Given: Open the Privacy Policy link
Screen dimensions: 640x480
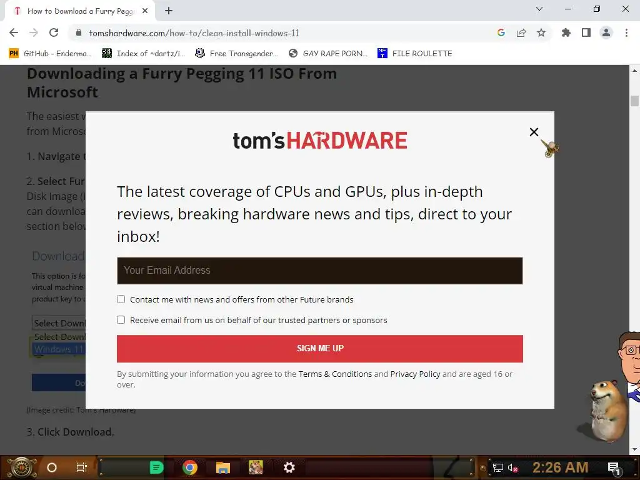Looking at the screenshot, I should tap(415, 374).
